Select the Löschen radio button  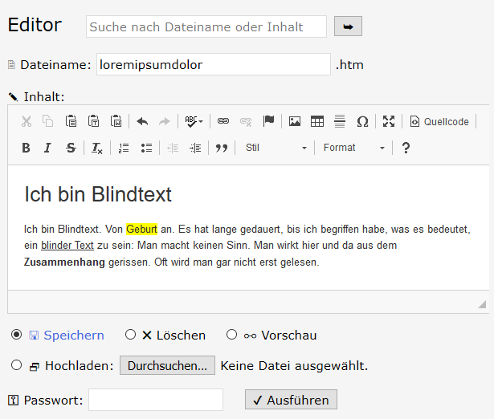130,335
